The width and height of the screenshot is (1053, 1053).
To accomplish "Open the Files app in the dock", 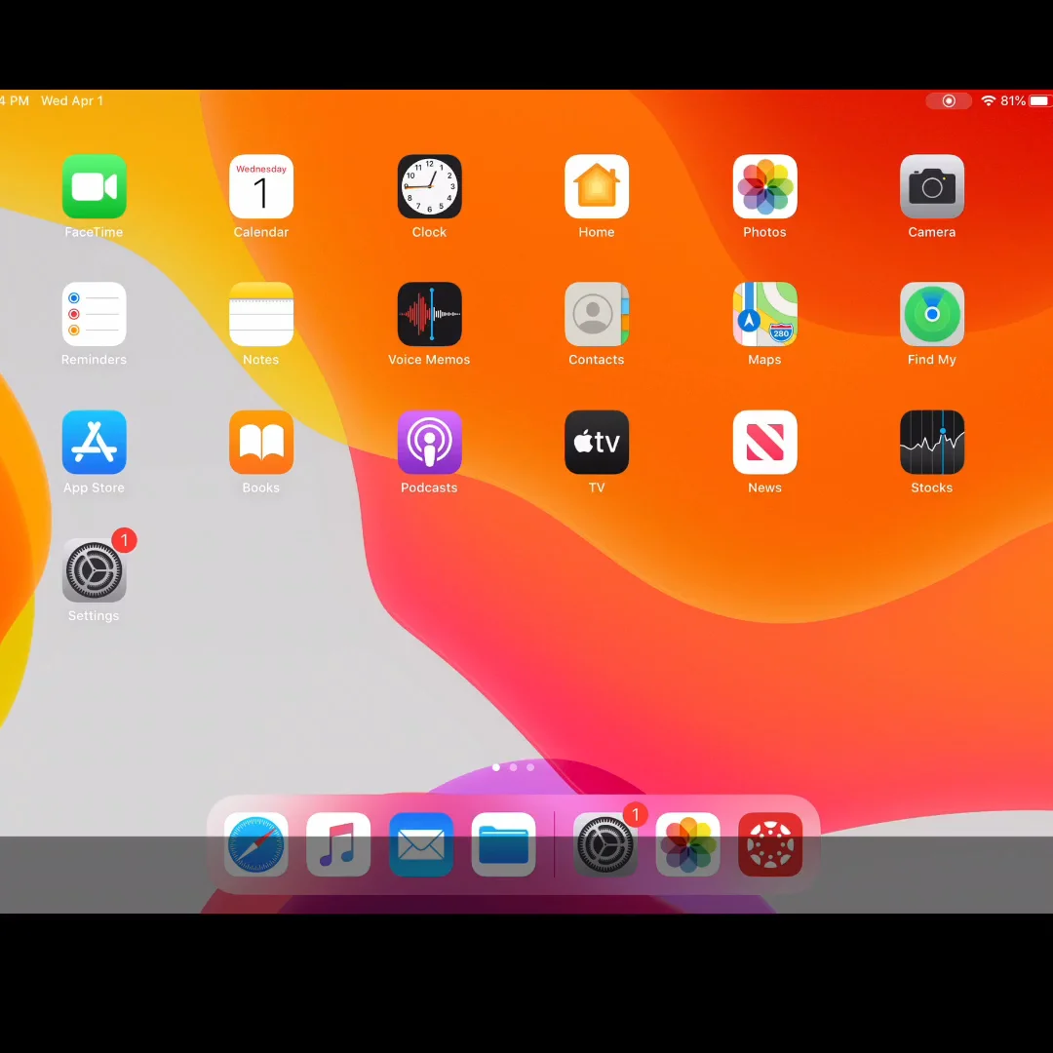I will [504, 844].
